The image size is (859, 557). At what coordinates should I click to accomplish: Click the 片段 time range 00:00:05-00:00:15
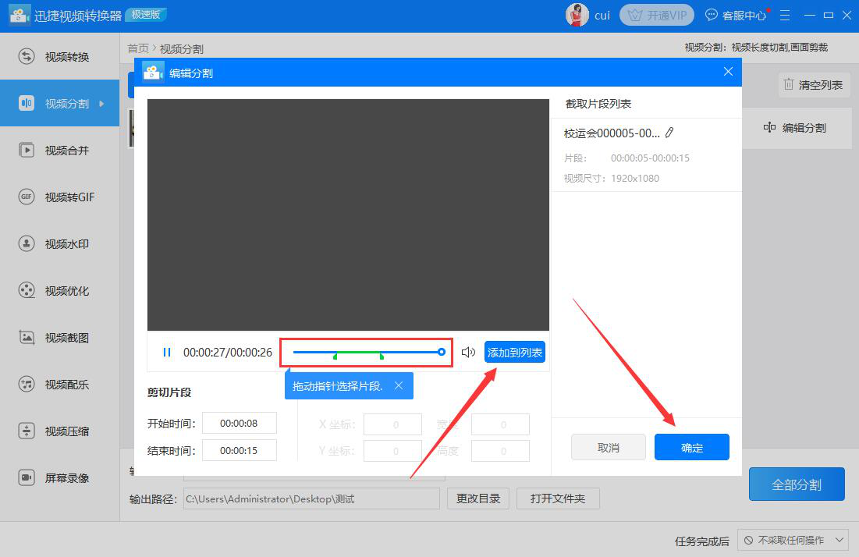(x=650, y=158)
